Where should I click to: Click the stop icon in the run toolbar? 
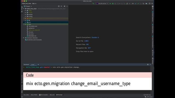129,4
